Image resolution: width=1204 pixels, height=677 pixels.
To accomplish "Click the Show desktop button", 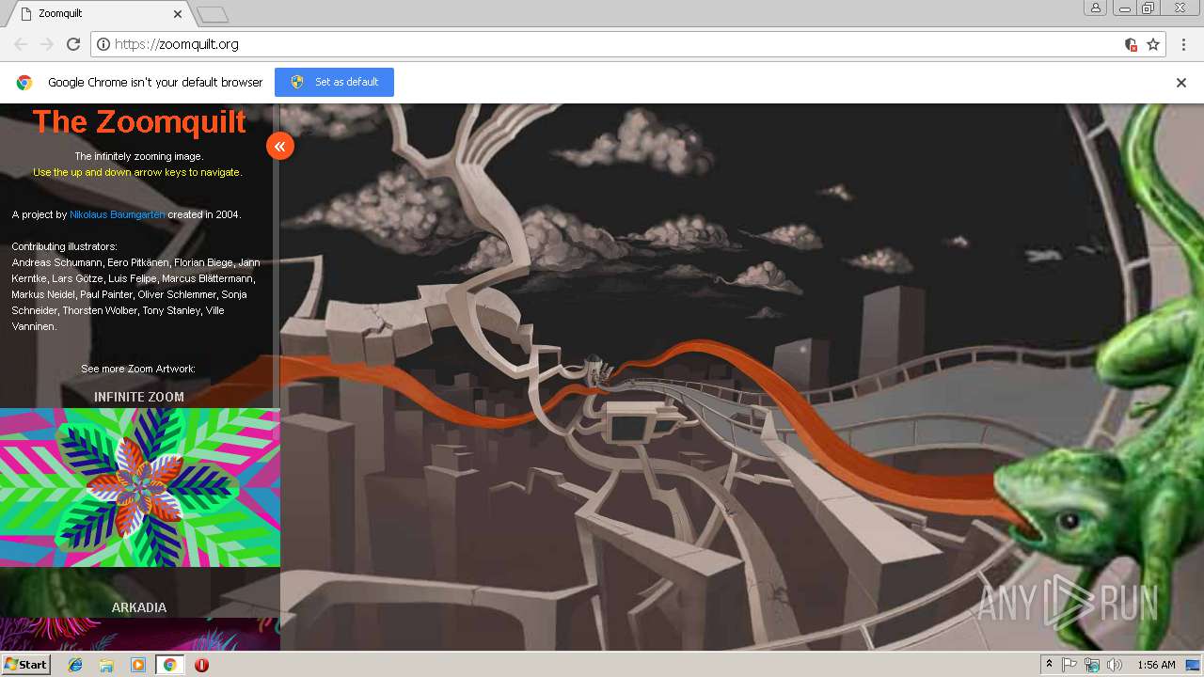I will point(1193,665).
